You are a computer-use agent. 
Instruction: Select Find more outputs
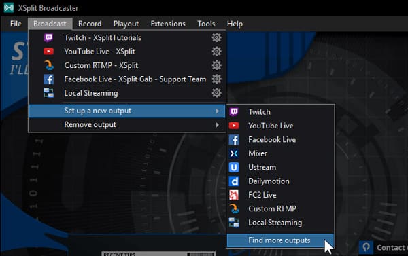[280, 240]
